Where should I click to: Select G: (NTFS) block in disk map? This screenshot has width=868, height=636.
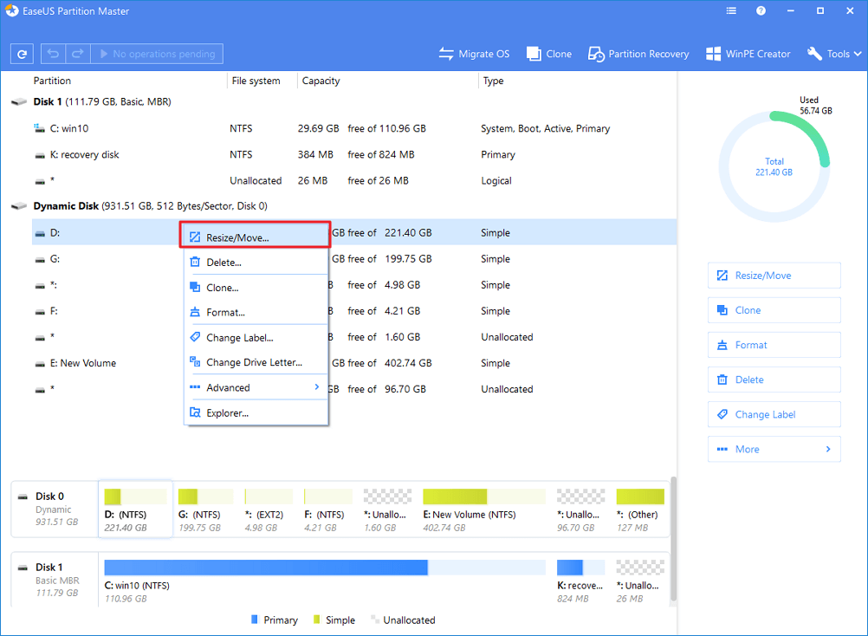click(205, 509)
